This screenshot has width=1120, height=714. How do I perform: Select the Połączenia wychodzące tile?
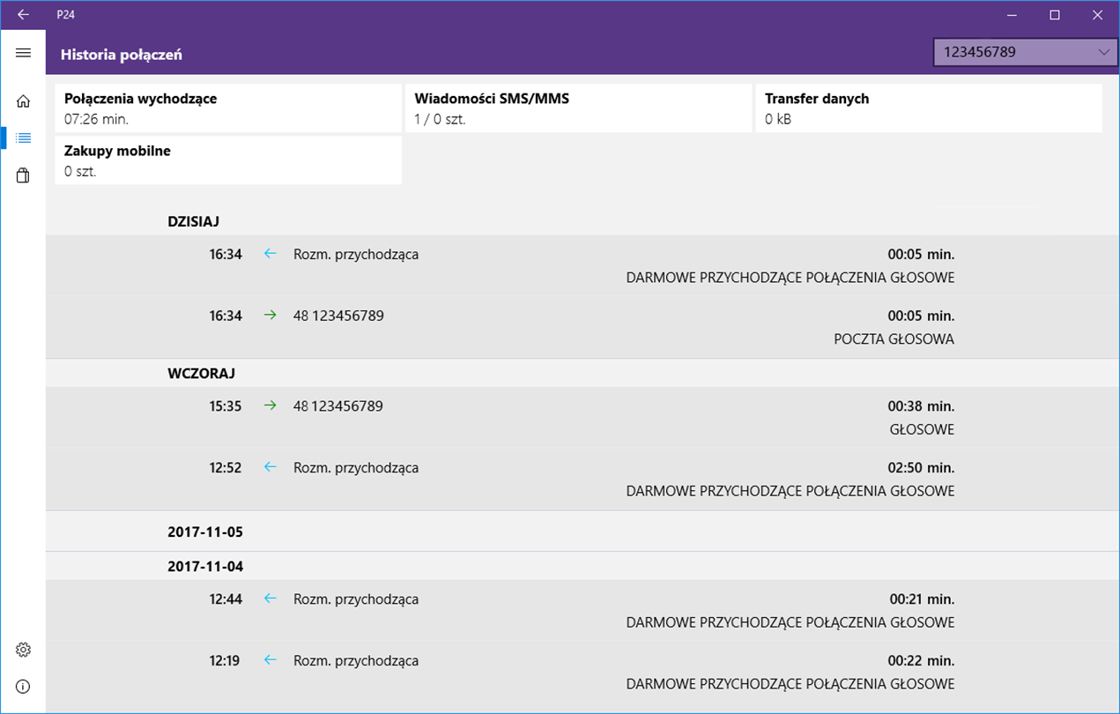point(228,108)
